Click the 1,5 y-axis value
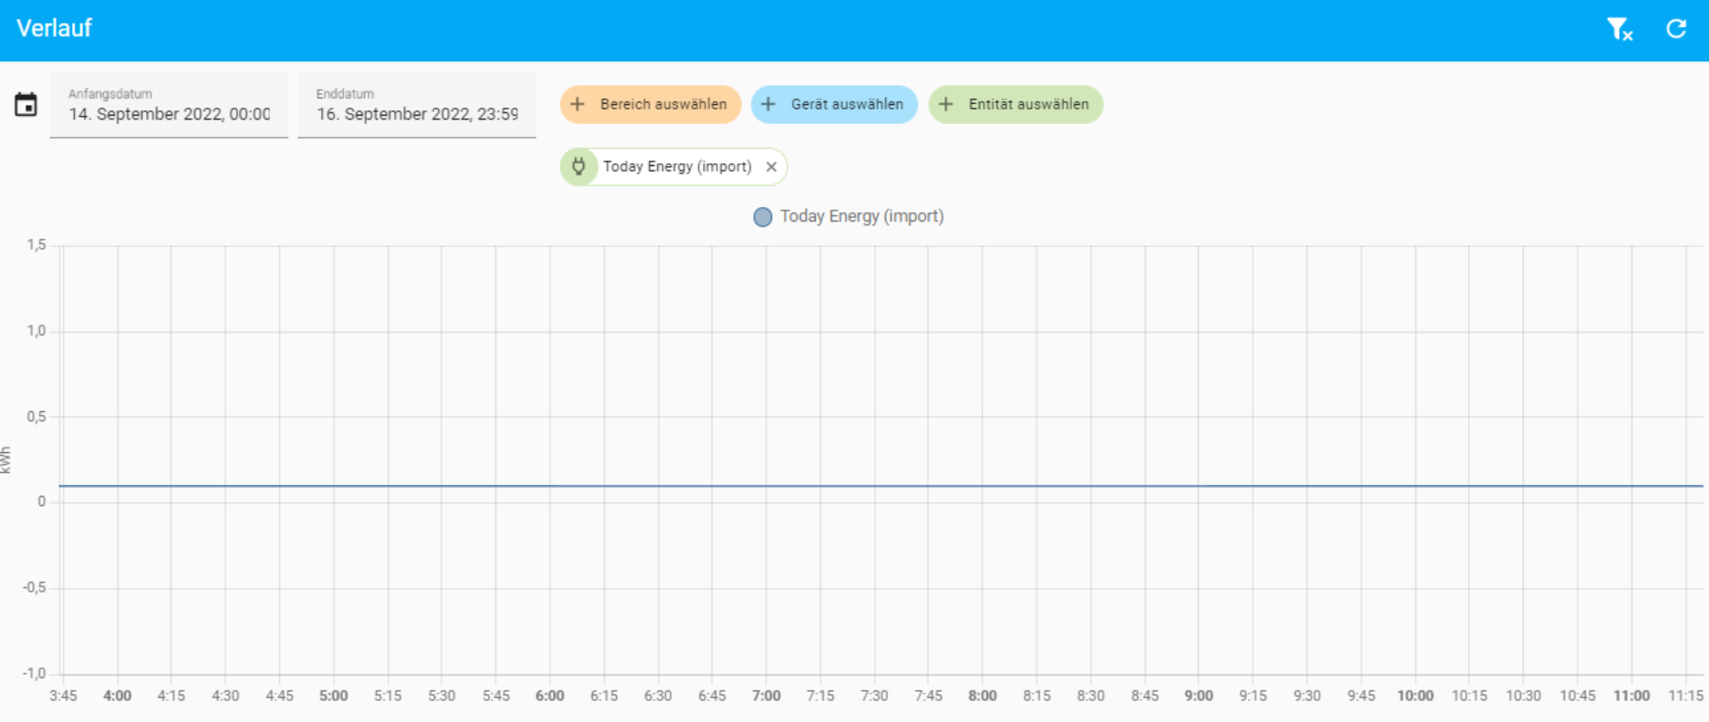 coord(36,245)
